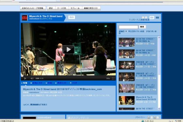Click the アップロードした動画を配置 link

(139, 20)
